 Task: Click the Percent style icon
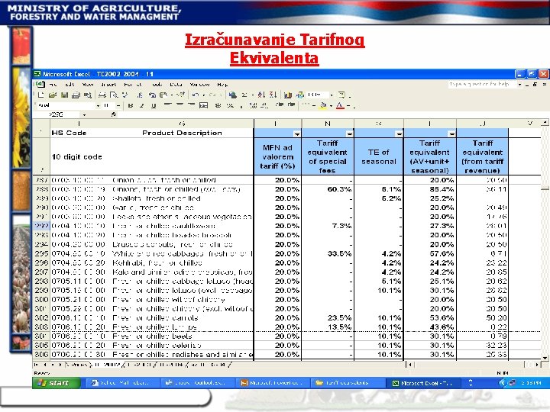(x=230, y=105)
